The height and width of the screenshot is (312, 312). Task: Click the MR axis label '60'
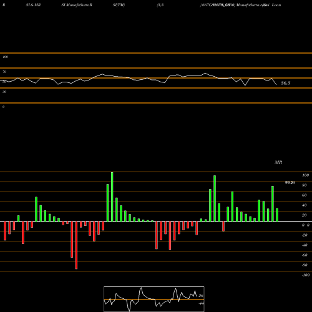pos(305,195)
